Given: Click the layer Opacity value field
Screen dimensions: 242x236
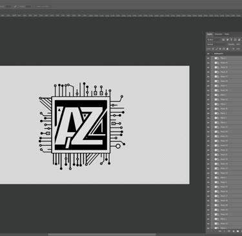Looking at the screenshot, I should [x=237, y=44].
